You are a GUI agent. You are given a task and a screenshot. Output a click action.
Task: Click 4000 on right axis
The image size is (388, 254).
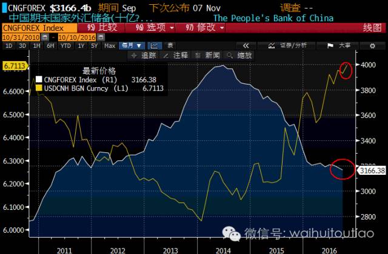point(368,65)
